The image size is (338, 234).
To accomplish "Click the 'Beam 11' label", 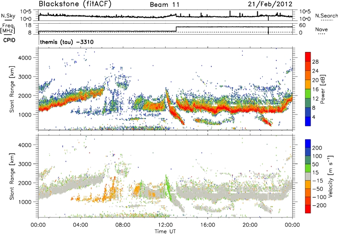I will tap(165, 5).
